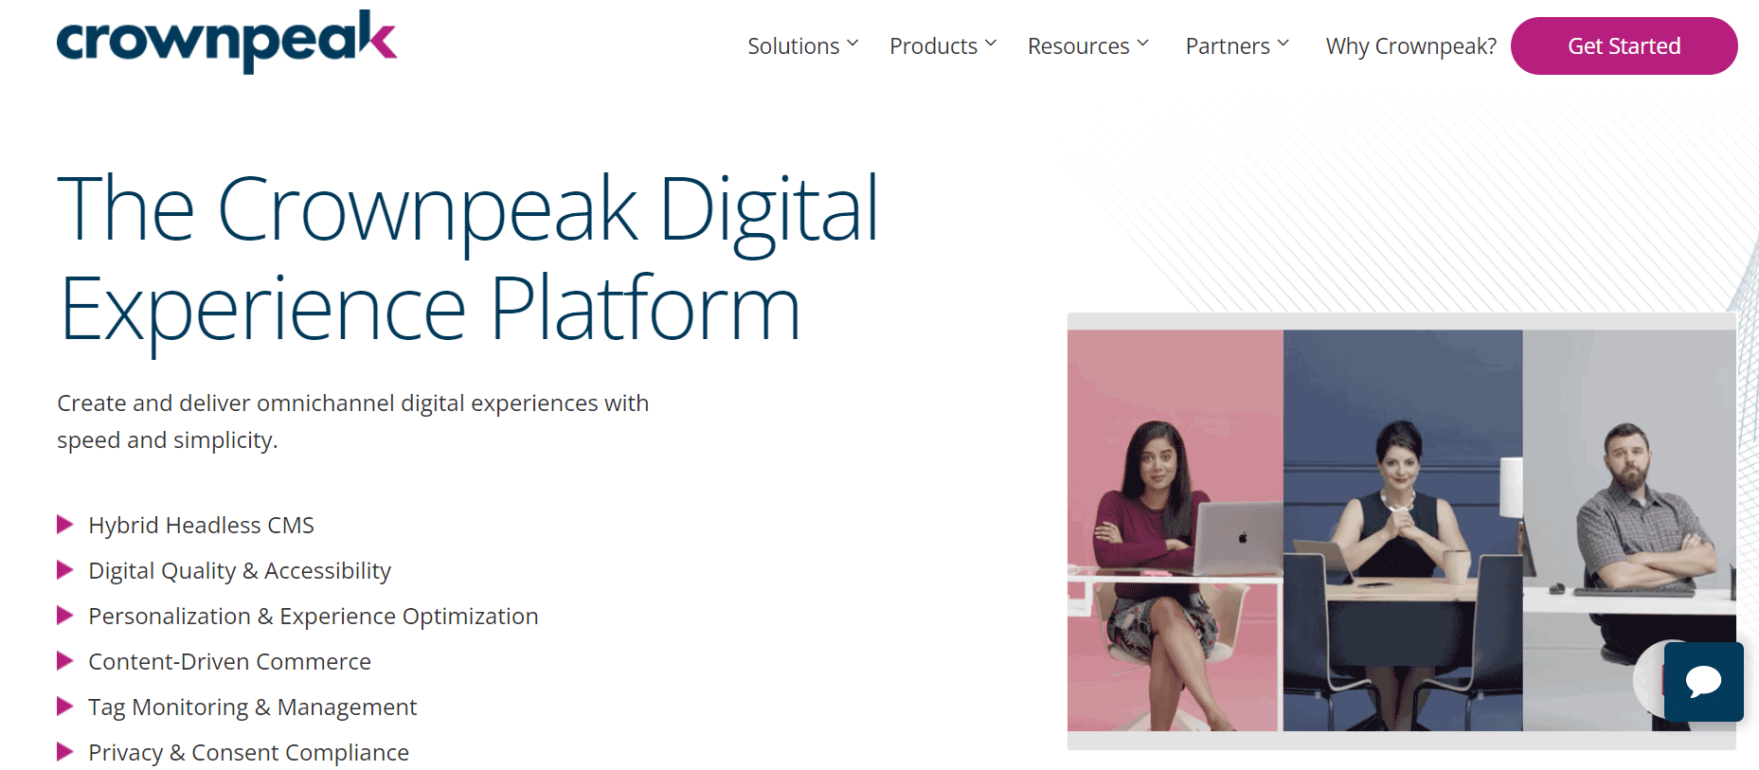This screenshot has width=1759, height=770.
Task: Click the triangle bullet beside Digital Quality & Accessibility
Action: click(65, 570)
